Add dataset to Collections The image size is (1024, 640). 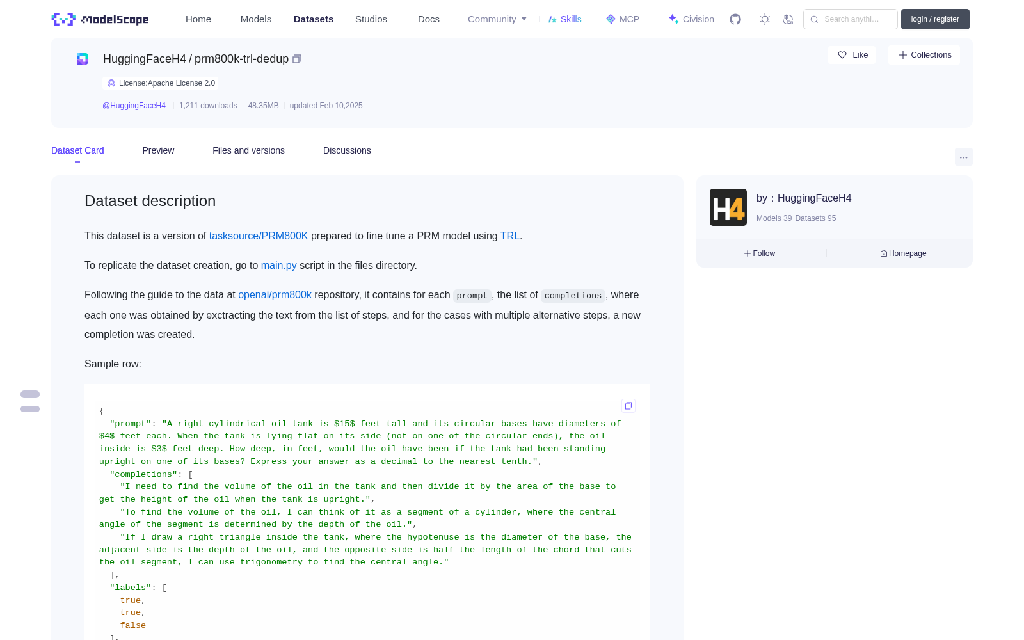click(x=924, y=55)
